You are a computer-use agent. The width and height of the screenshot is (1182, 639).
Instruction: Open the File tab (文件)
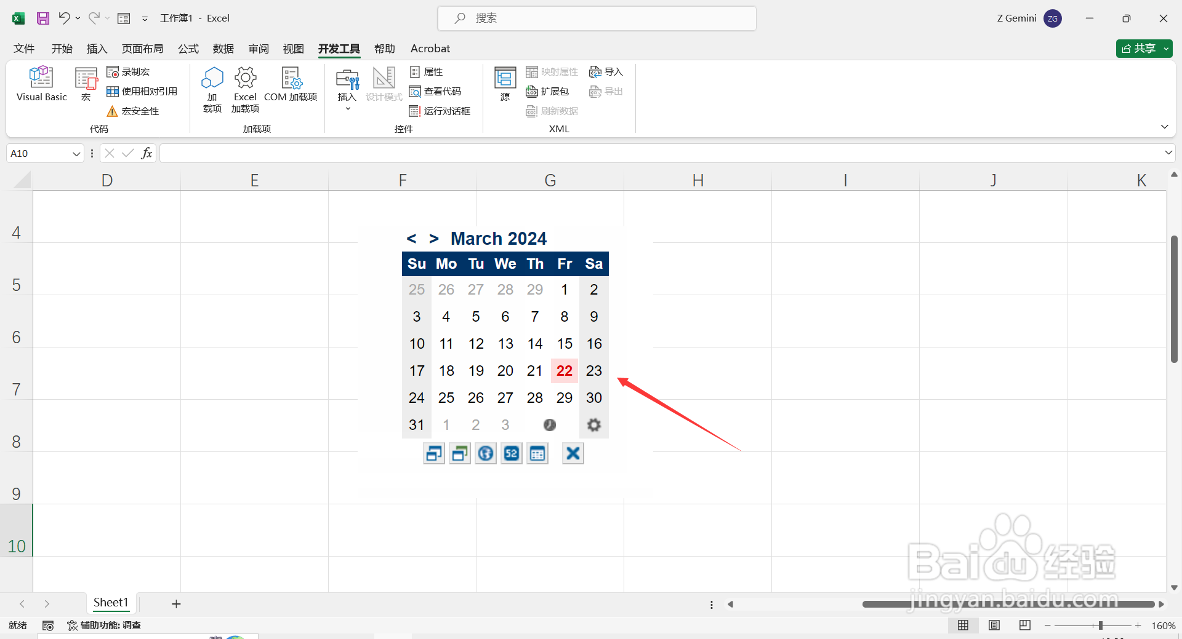point(24,49)
